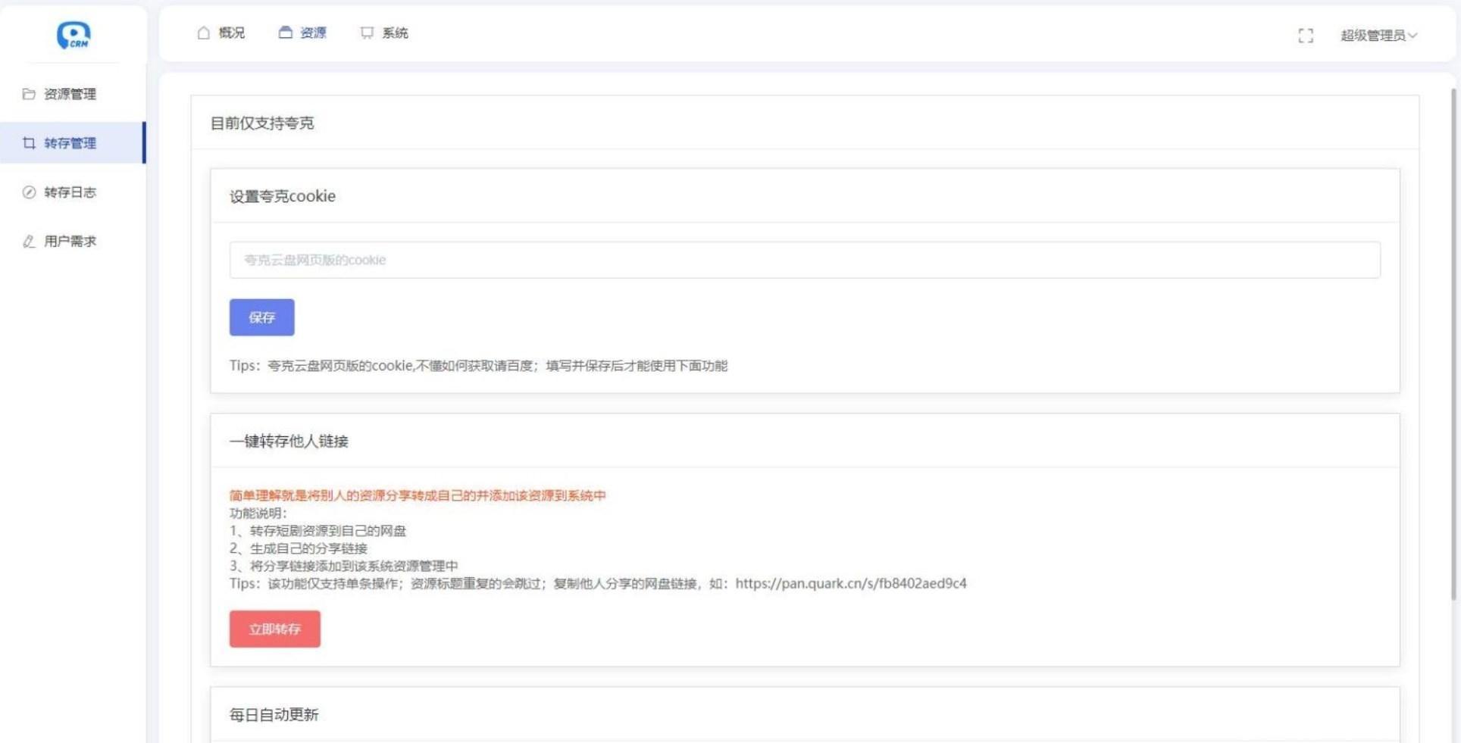Click the 设置夸克cookie section title
Screen dimensions: 1461x743
click(x=283, y=196)
